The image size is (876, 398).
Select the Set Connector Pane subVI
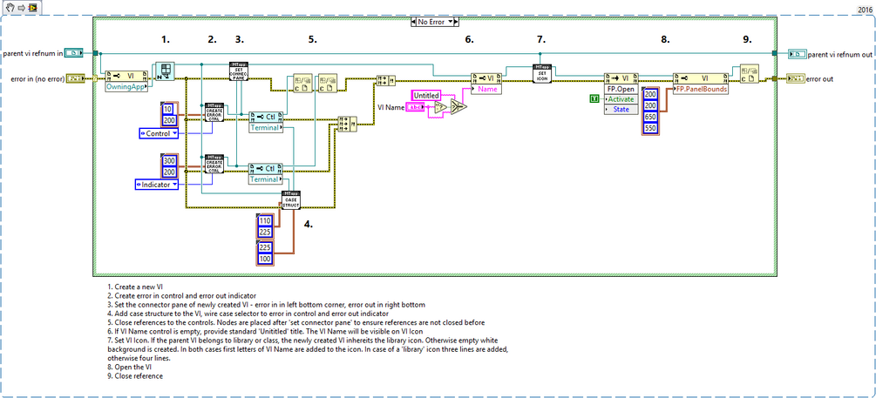coord(239,71)
